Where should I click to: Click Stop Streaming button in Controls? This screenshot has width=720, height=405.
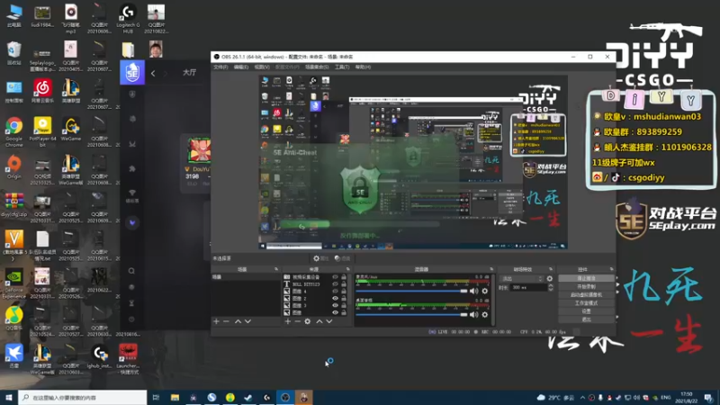pyautogui.click(x=587, y=278)
